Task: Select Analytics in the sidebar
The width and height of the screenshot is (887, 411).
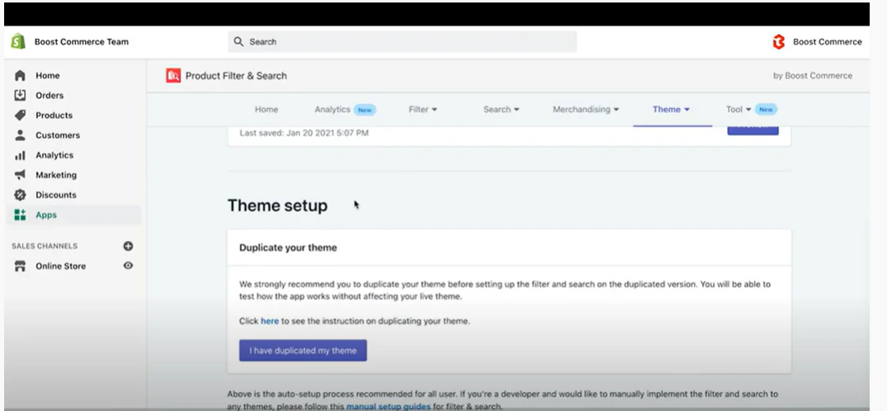Action: tap(54, 155)
